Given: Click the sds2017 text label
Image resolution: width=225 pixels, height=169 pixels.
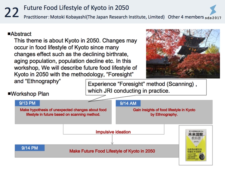Looking at the screenshot, I should pos(213,18).
